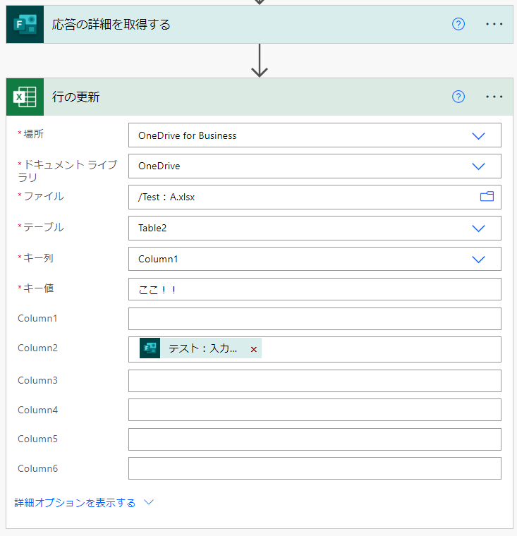Click folder picker icon in ファイル field

(487, 197)
